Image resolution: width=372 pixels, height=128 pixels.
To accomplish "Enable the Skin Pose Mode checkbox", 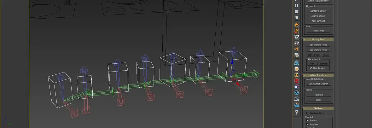I will tap(308, 113).
